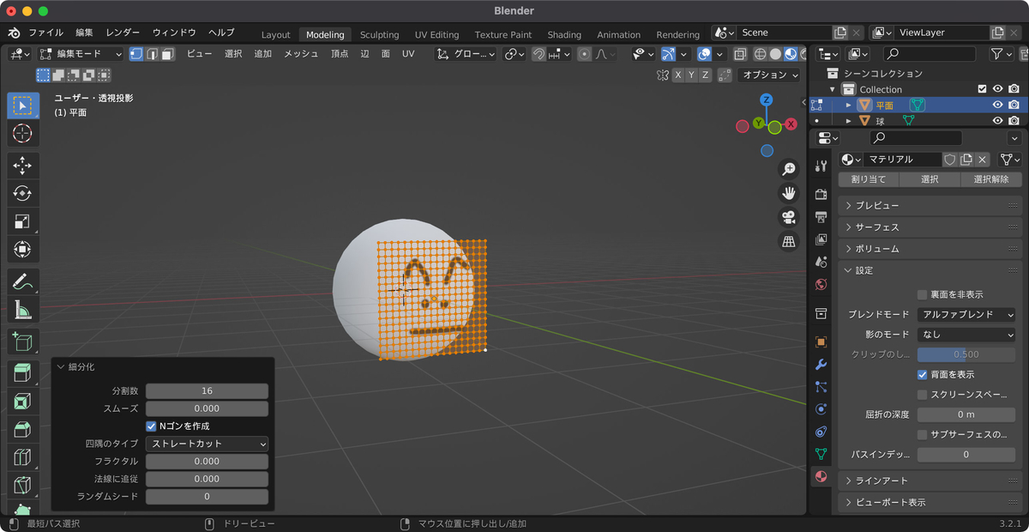Image resolution: width=1029 pixels, height=532 pixels.
Task: Collapse the 設定 panel
Action: 930,270
